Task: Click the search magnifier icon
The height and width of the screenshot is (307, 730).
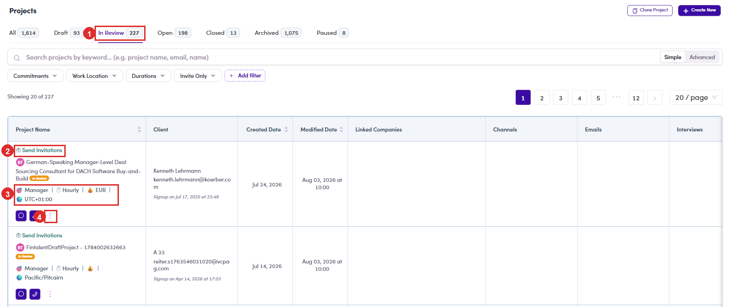Action: tap(17, 58)
